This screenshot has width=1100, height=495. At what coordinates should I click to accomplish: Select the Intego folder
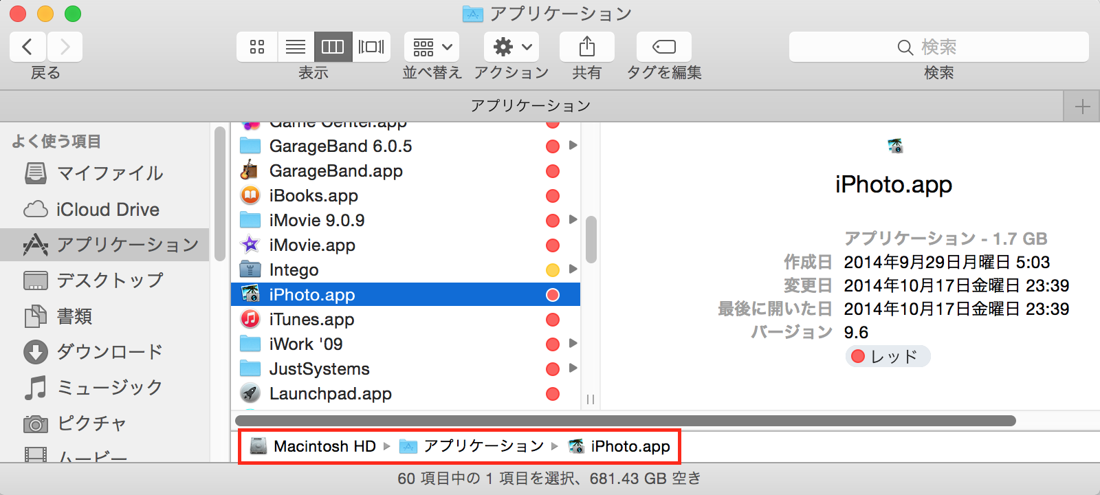point(406,269)
